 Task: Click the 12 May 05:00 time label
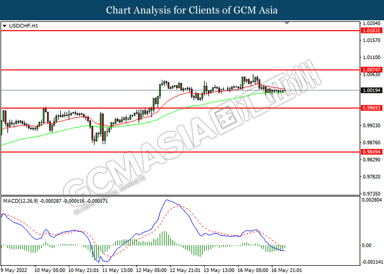click(151, 270)
